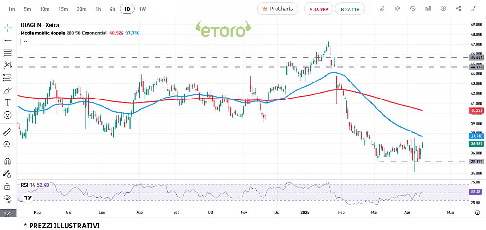Choose the forecast and measurement position tool
Image resolution: width=486 pixels, height=230 pixels.
[x=7, y=78]
